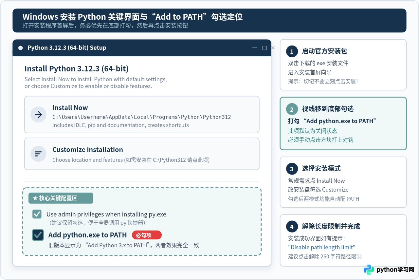
Task: Click the Install Python 3.12.3 (64-bit) heading
Action: coord(77,69)
